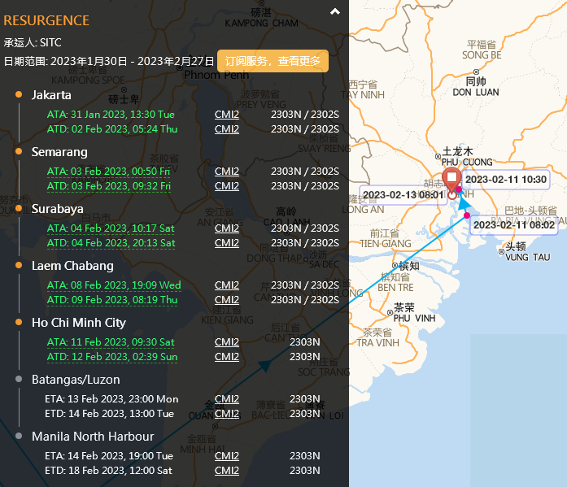Viewport: 567px width, 487px height.
Task: Click the cyan arrowhead on the route line
Action: pos(464,203)
